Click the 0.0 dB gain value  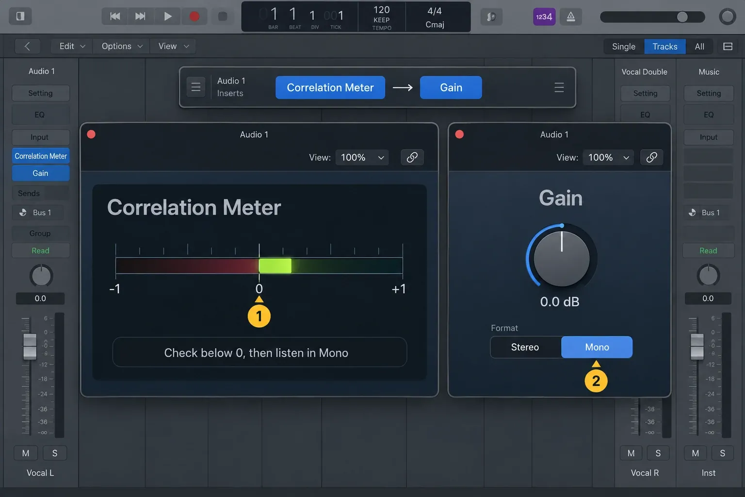(560, 302)
